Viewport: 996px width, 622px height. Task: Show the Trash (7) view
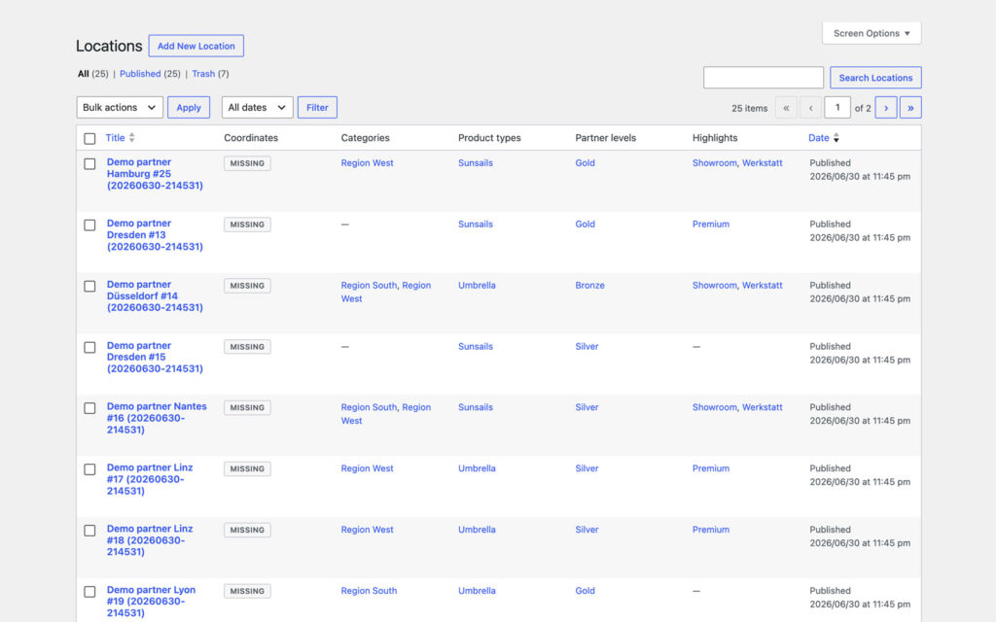point(210,74)
